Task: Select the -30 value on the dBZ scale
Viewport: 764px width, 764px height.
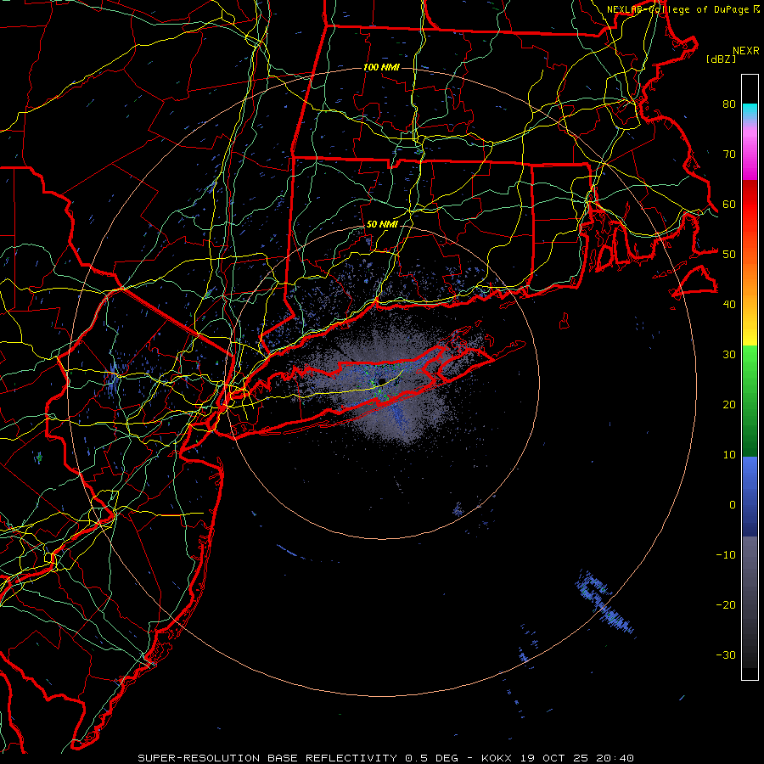Action: (726, 654)
